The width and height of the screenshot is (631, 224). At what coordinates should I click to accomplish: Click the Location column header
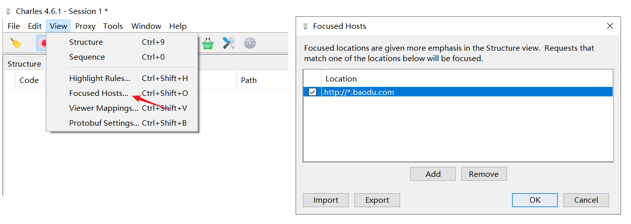(467, 78)
